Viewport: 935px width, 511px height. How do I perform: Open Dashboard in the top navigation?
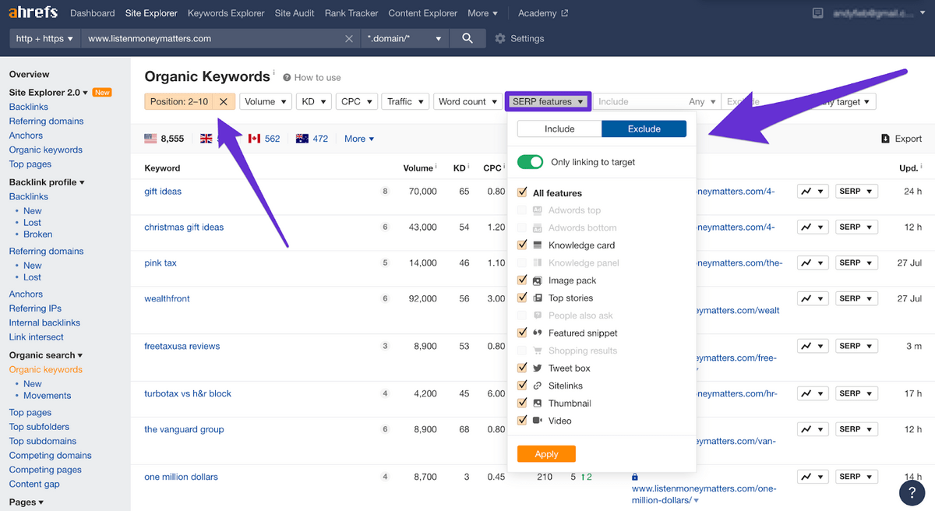[92, 13]
